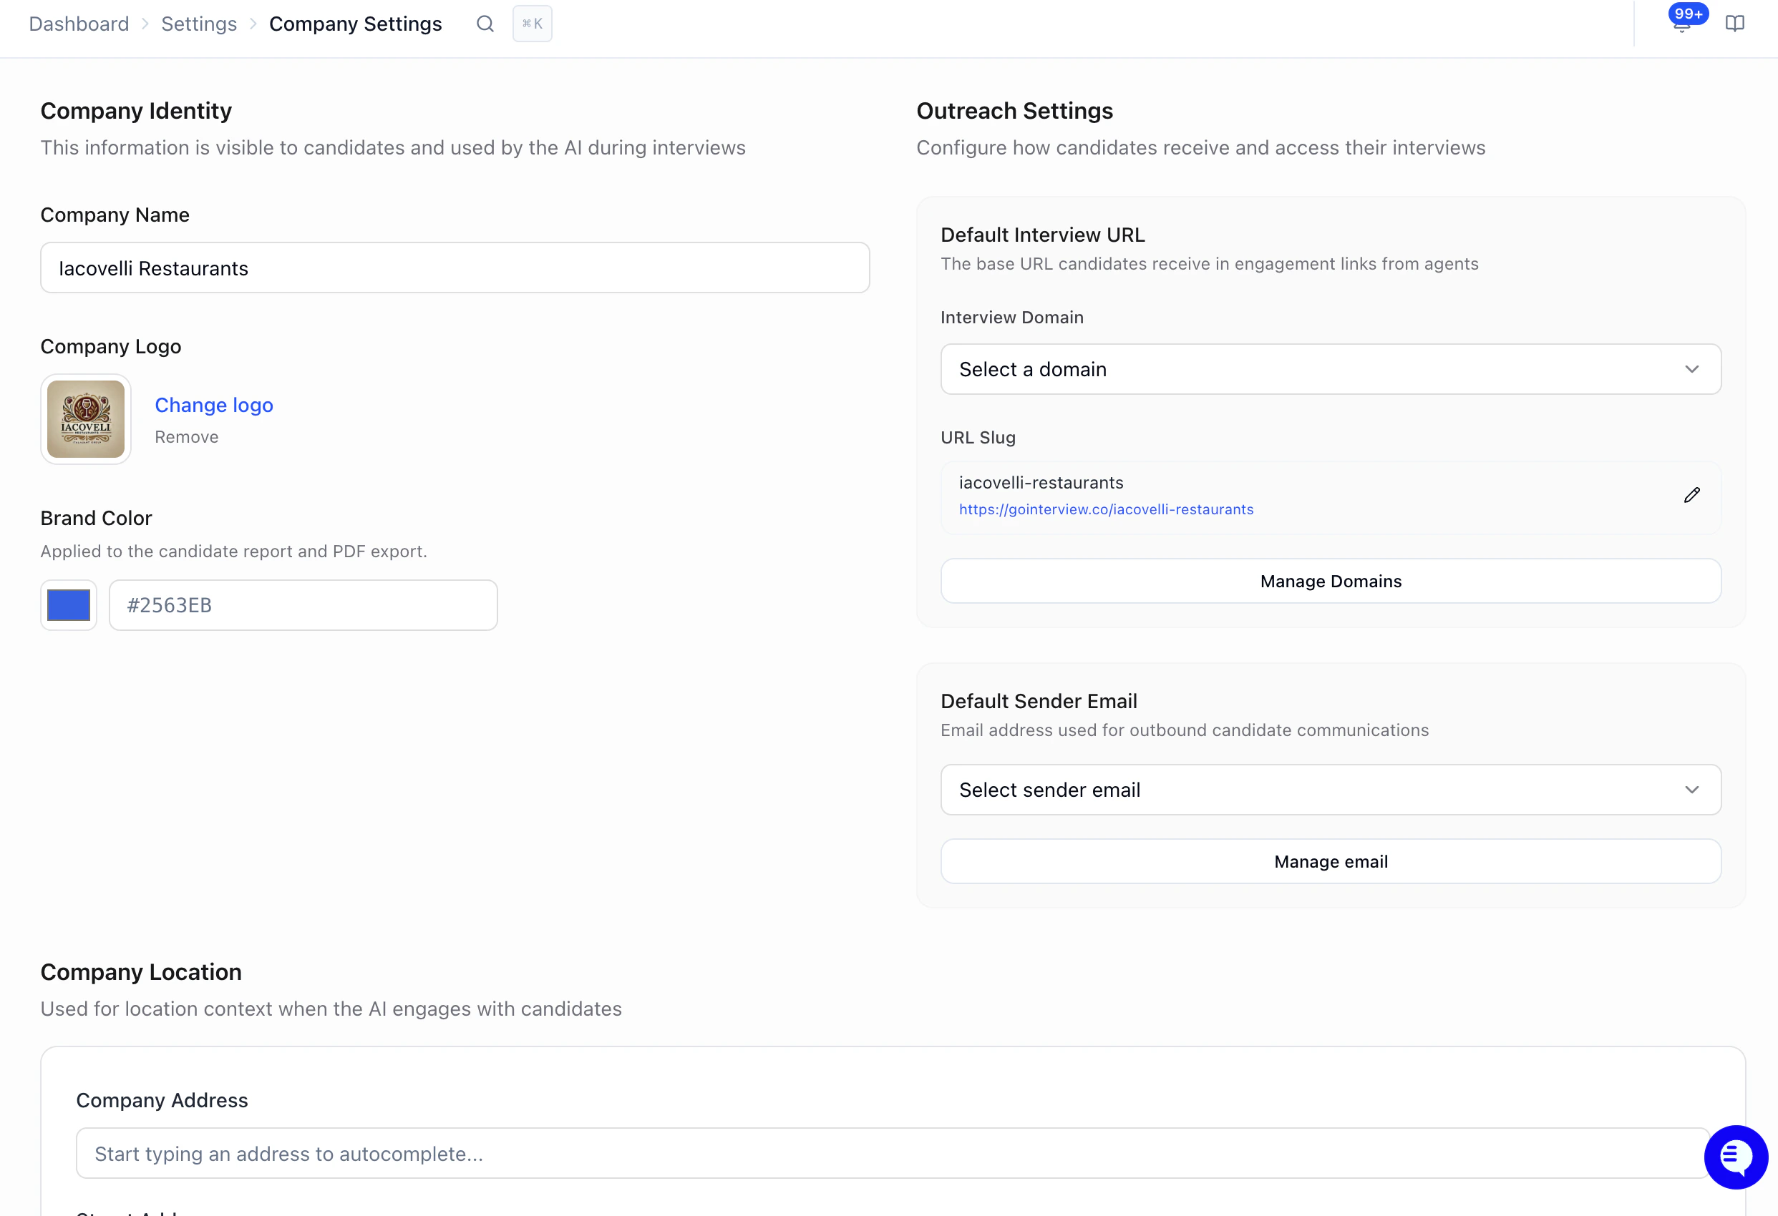Click the search magnifier icon
This screenshot has height=1216, width=1778.
(485, 24)
